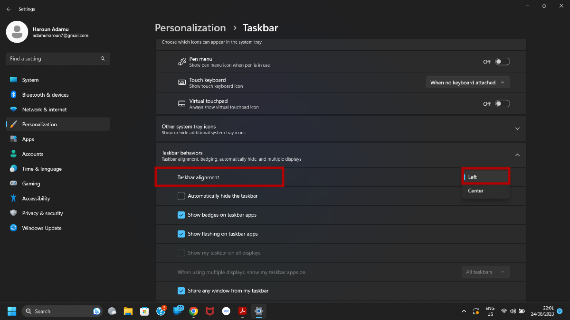Check Automatically hide the taskbar

[181, 196]
